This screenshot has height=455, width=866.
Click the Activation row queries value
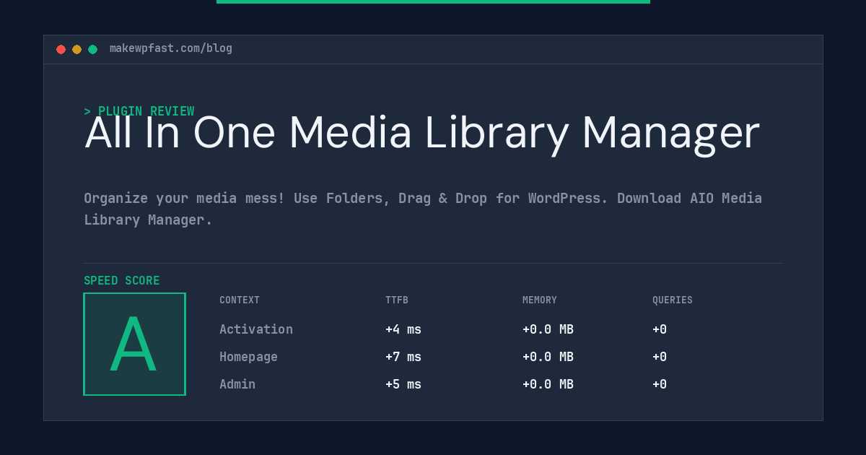click(660, 329)
